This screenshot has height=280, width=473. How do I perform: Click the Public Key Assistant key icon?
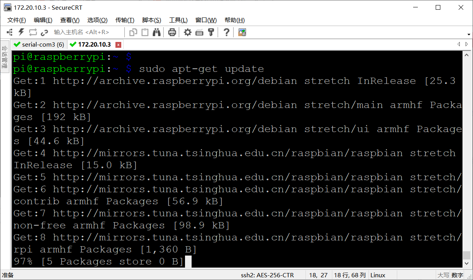(211, 32)
